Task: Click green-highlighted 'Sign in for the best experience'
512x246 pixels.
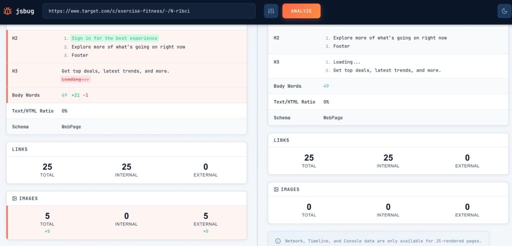Action: point(114,38)
